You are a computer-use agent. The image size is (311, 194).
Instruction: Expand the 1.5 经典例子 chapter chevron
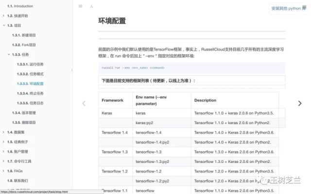coord(3,142)
